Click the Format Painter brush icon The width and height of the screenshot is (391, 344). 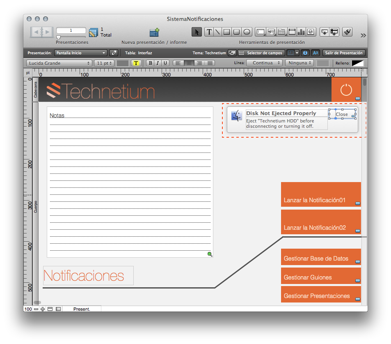[x=348, y=32]
